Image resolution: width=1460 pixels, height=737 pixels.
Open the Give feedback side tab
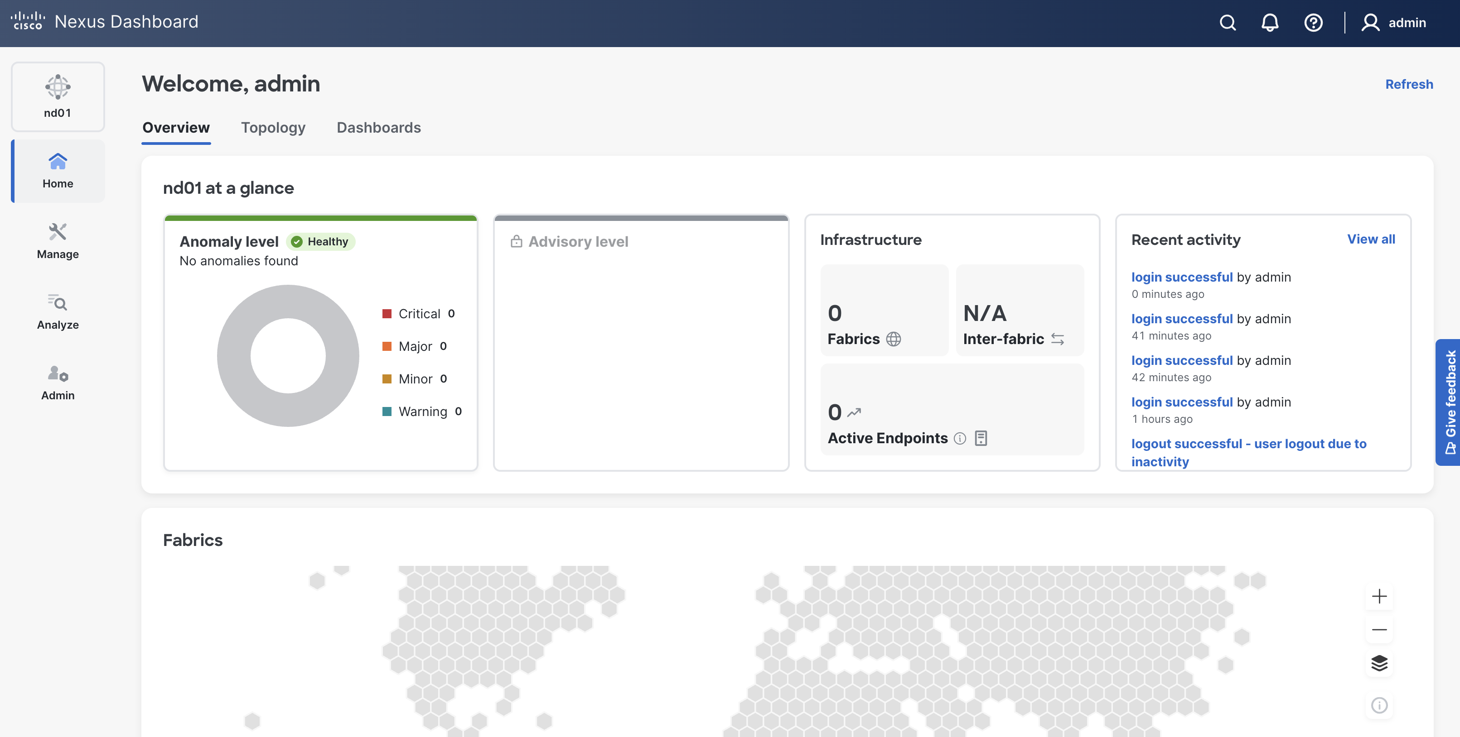tap(1449, 402)
